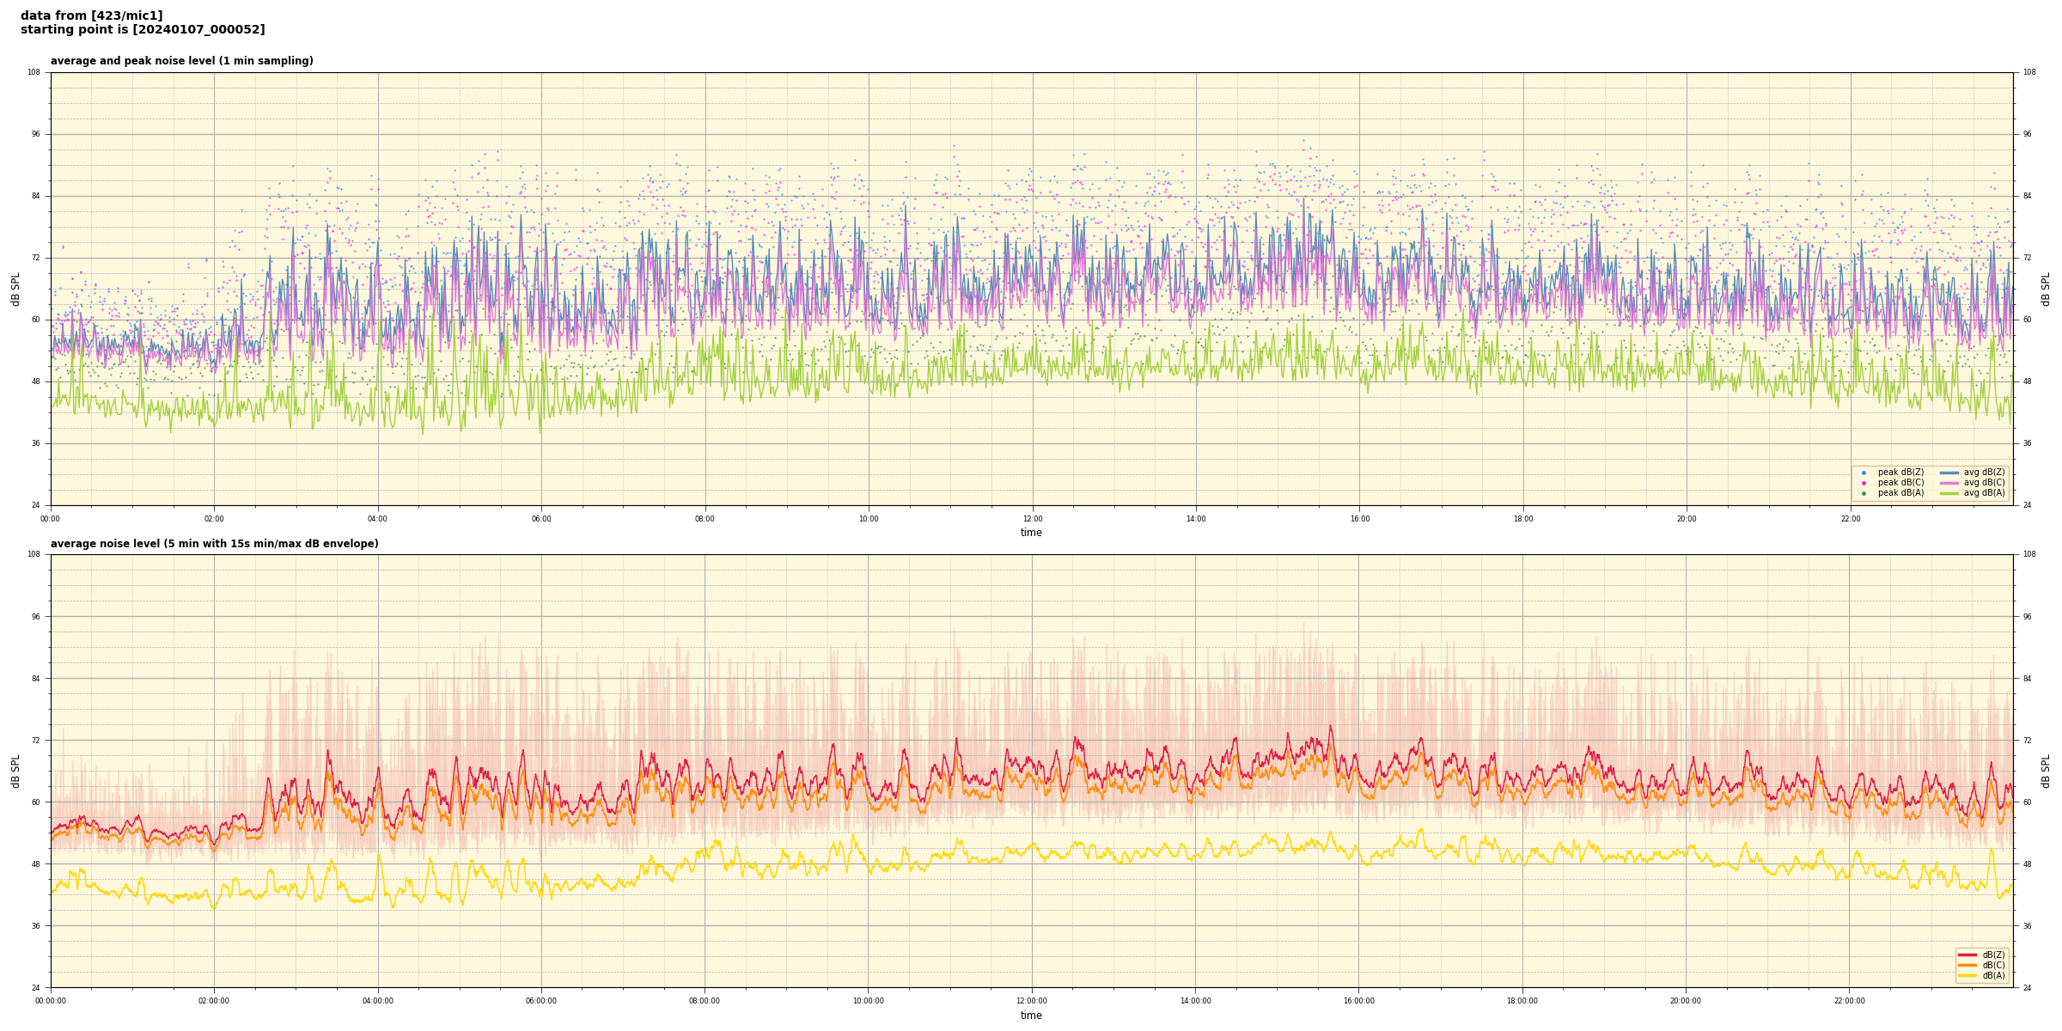Click the 06:00:00 tick on bottom chart x-axis
This screenshot has width=2062, height=1031.
541,1001
